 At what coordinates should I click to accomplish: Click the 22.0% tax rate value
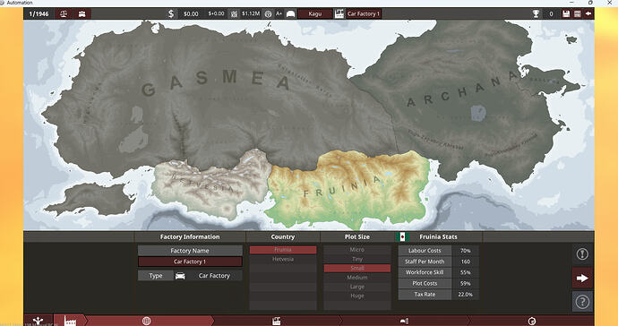(466, 295)
